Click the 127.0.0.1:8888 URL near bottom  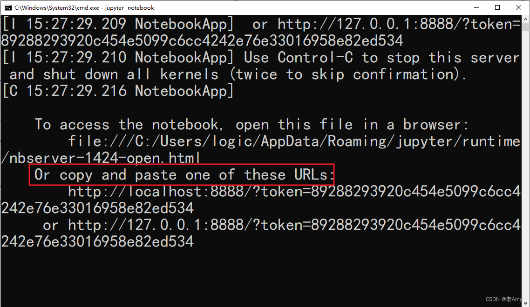[294, 225]
